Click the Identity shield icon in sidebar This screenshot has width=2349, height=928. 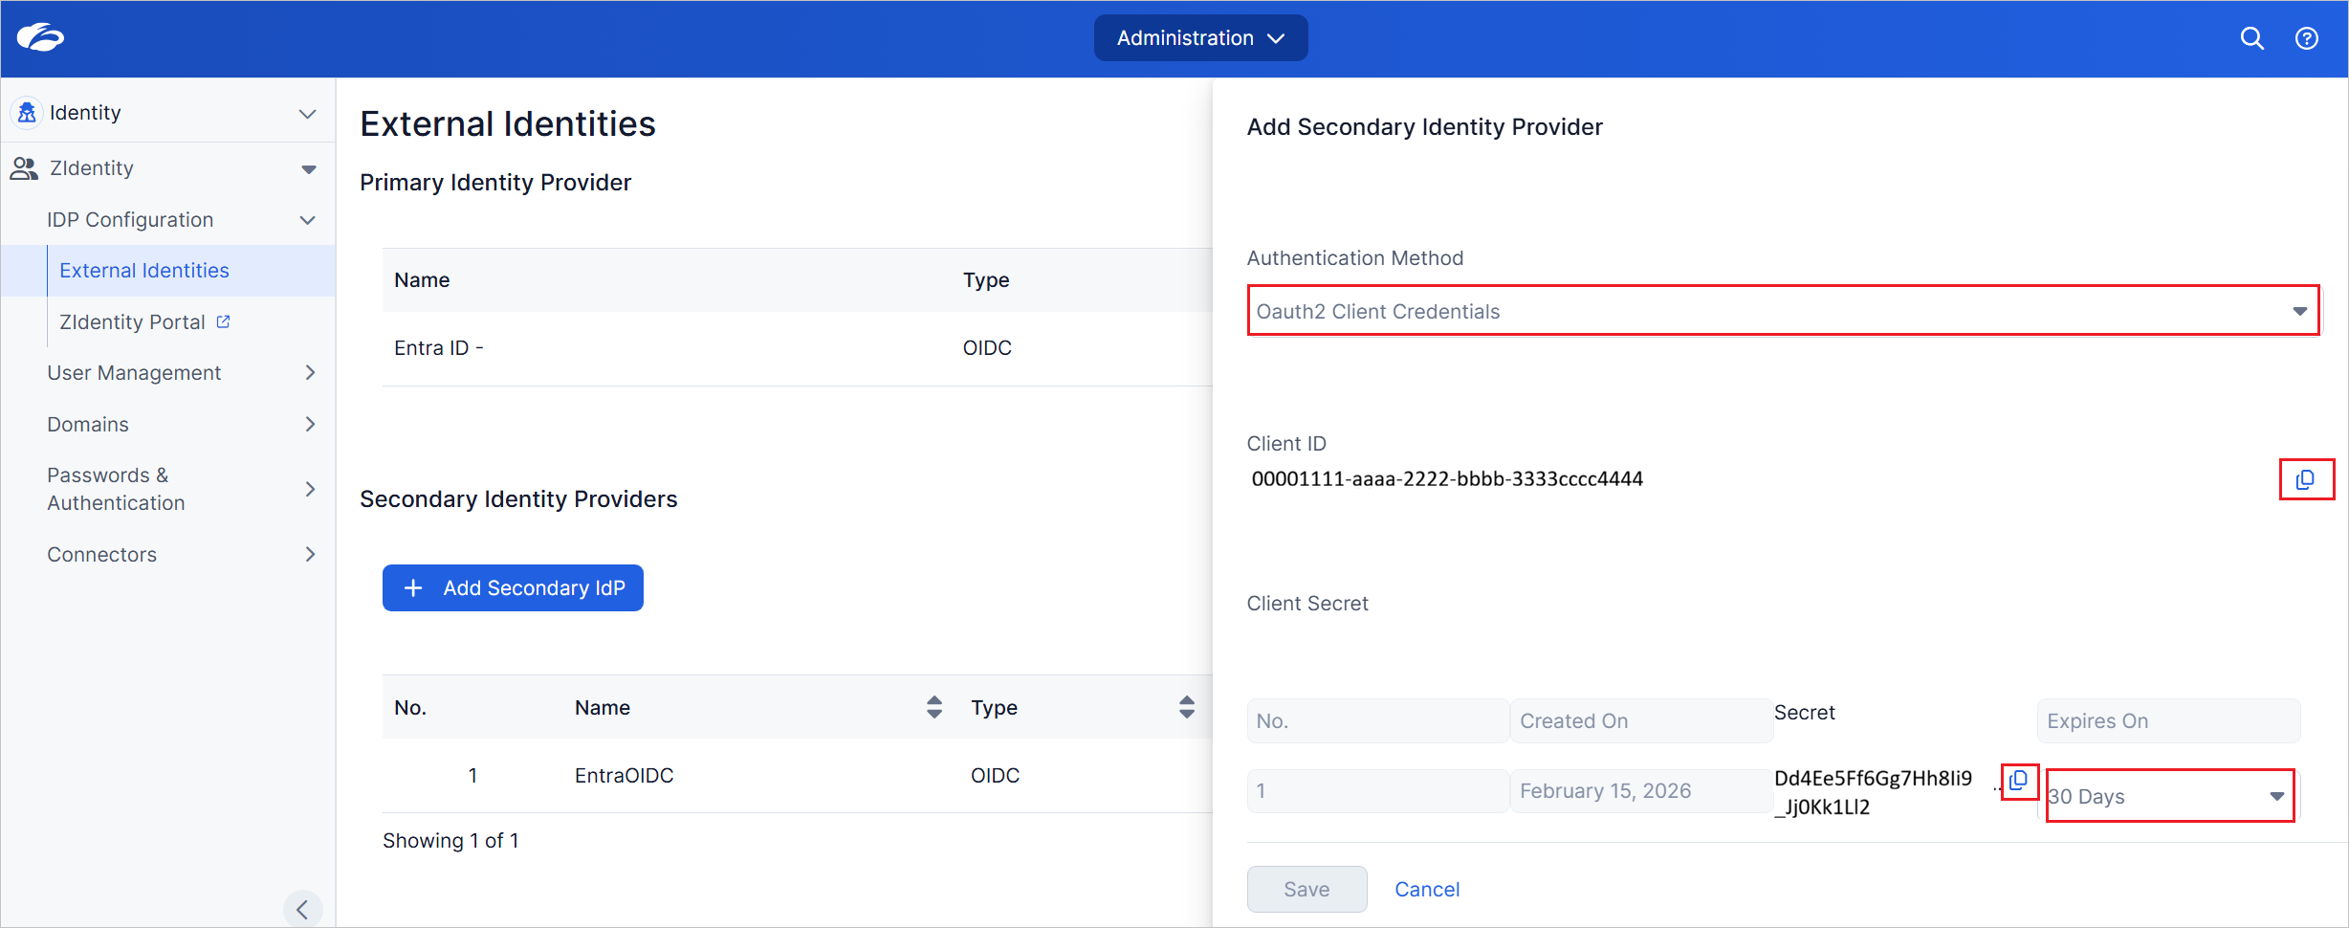(x=27, y=113)
